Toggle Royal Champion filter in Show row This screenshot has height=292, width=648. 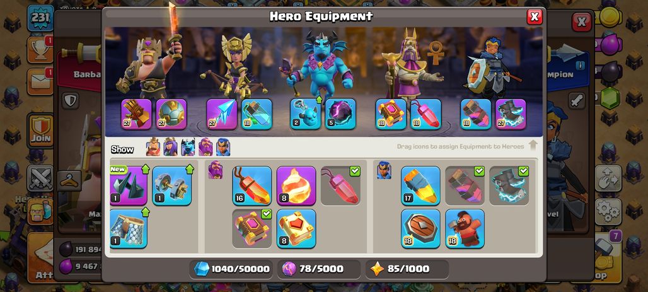223,147
